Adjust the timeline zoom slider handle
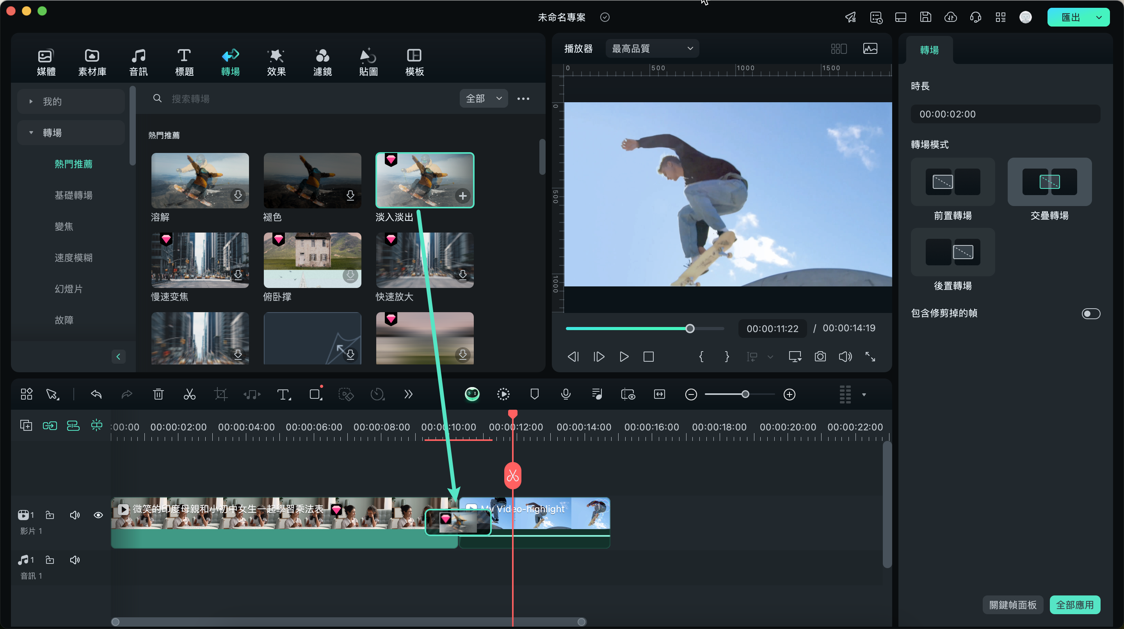Screen dimensions: 1124x629 click(x=745, y=394)
